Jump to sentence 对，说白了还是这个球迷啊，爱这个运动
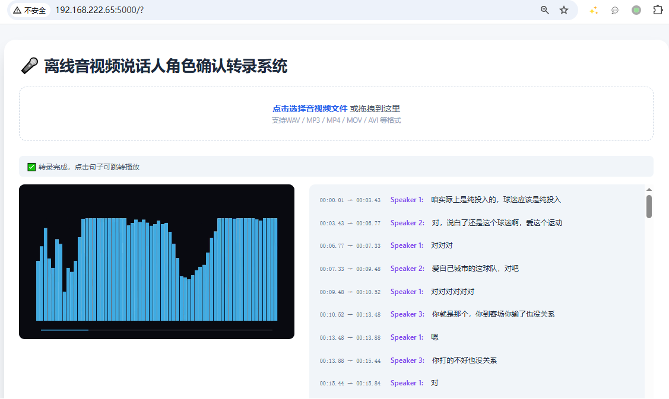The width and height of the screenshot is (669, 399). click(497, 223)
